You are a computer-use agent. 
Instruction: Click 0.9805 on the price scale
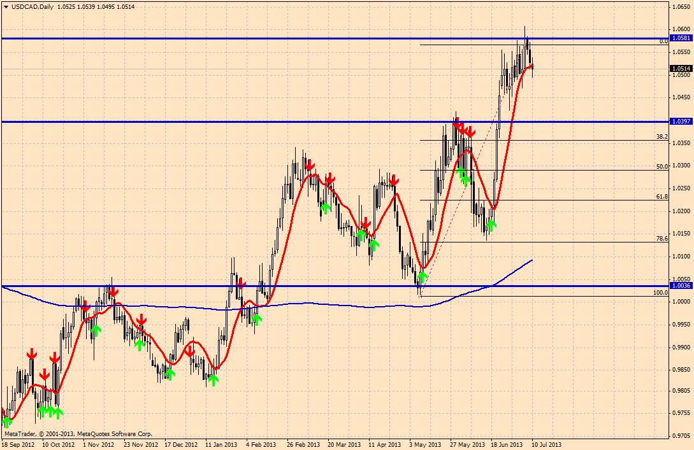pos(681,391)
